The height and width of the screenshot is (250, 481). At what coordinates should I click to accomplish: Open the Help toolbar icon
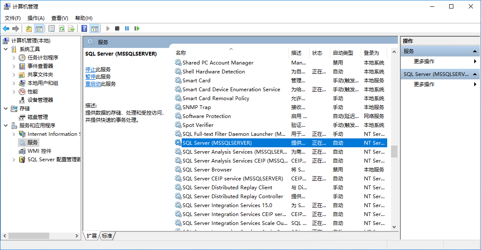point(84,28)
